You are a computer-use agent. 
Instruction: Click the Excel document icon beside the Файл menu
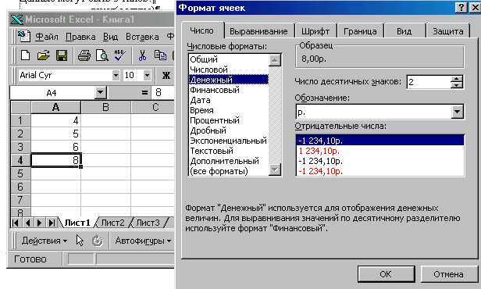(x=24, y=36)
